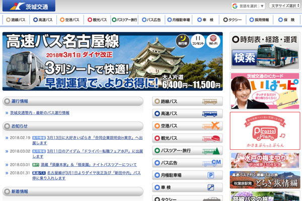Open the 3月13日 合同企業説明会in東京 news link
Image resolution: width=302 pixels, height=201 pixels.
click(88, 140)
